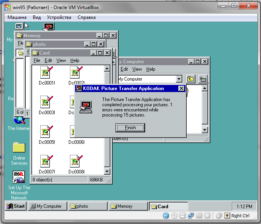Open Edit menu in My Computer window
261x224 pixels.
point(124,69)
